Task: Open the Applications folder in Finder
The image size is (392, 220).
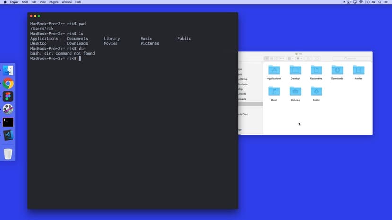Action: click(x=274, y=70)
